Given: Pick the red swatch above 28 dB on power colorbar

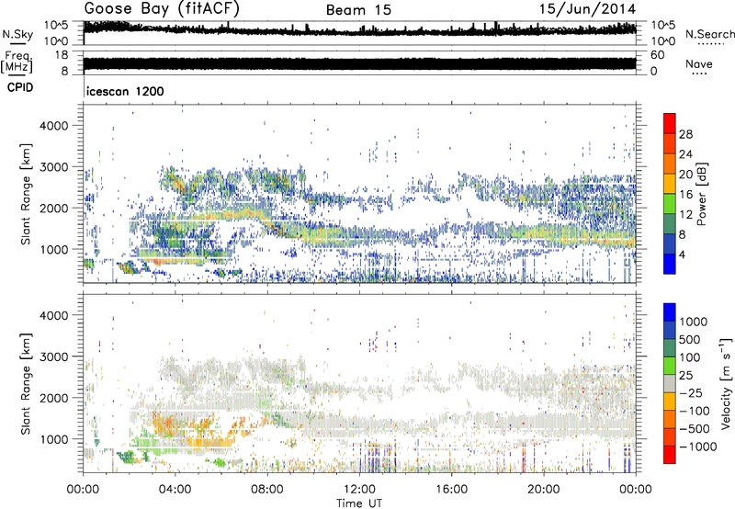Looking at the screenshot, I should [670, 123].
